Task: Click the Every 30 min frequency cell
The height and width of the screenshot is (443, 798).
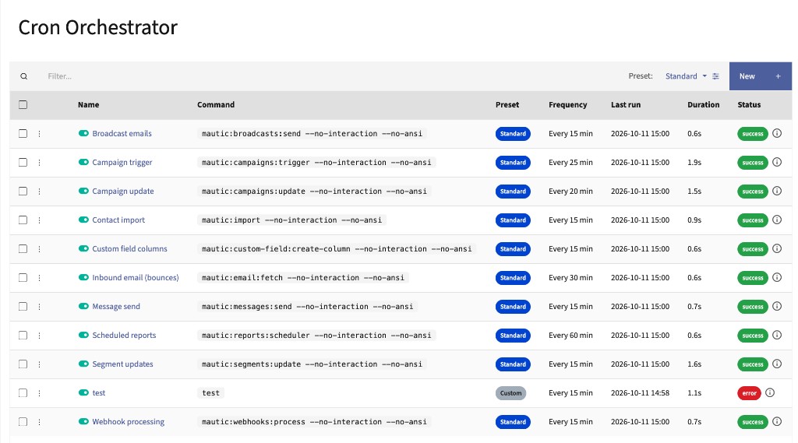Action: 570,278
